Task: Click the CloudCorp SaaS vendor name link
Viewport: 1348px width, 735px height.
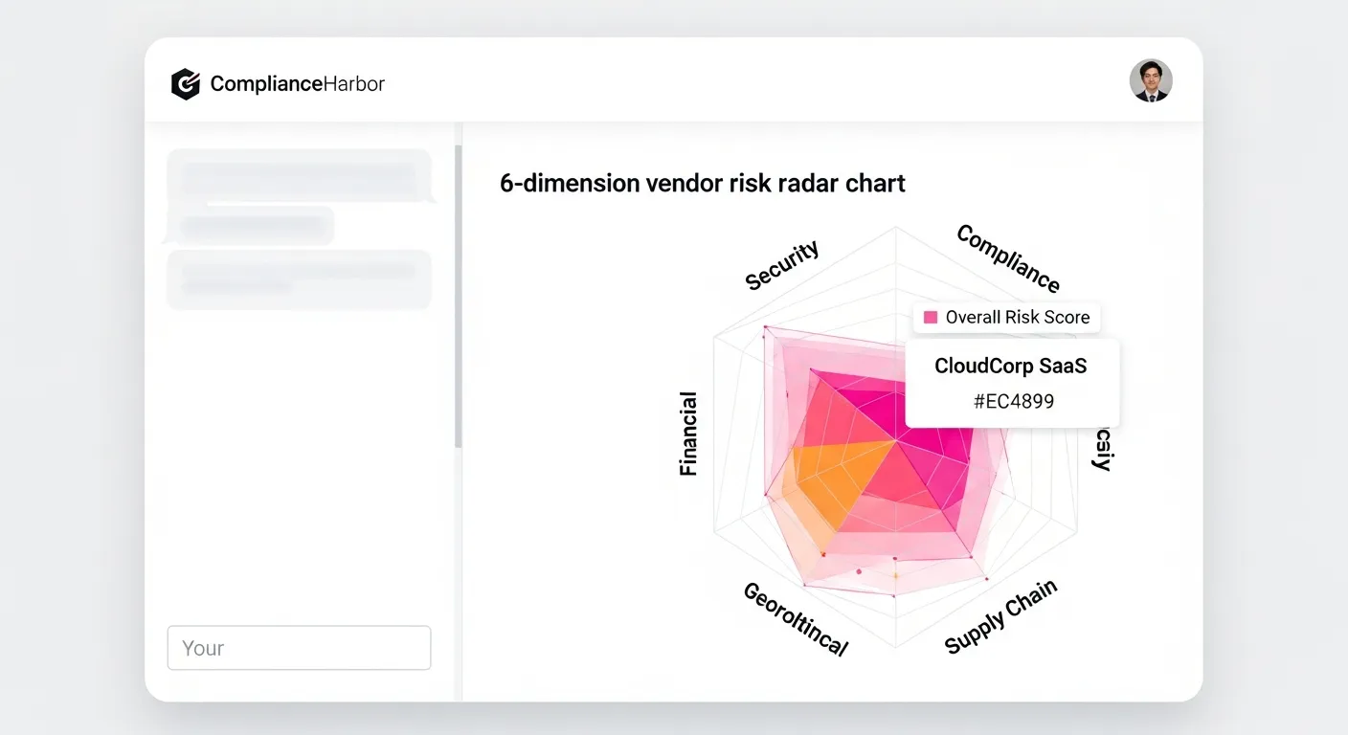Action: (x=1010, y=366)
